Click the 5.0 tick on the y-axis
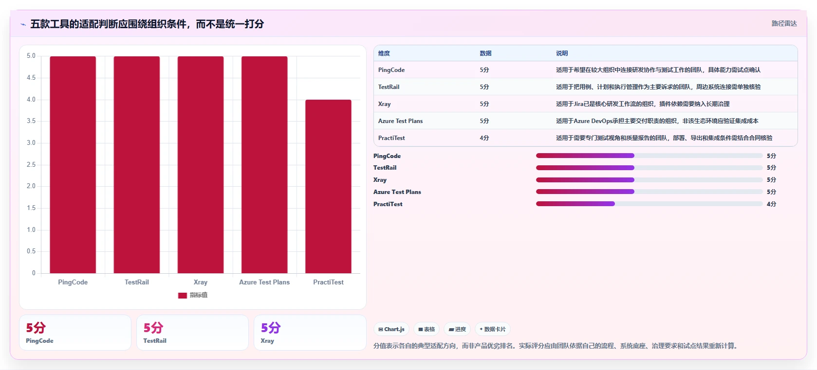Viewport: 817px width, 370px height. tap(31, 56)
